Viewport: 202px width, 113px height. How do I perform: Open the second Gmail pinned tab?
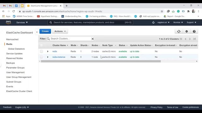click(x=10, y=6)
